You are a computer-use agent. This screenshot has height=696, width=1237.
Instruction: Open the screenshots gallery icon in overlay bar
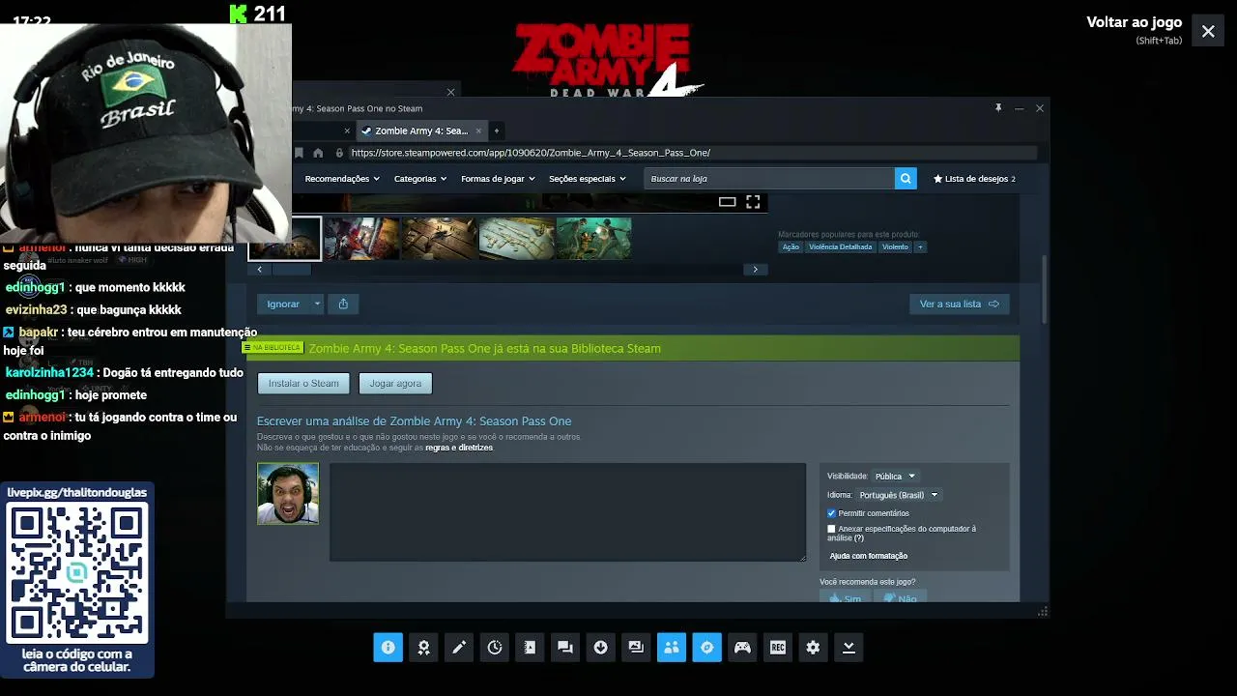tap(636, 648)
